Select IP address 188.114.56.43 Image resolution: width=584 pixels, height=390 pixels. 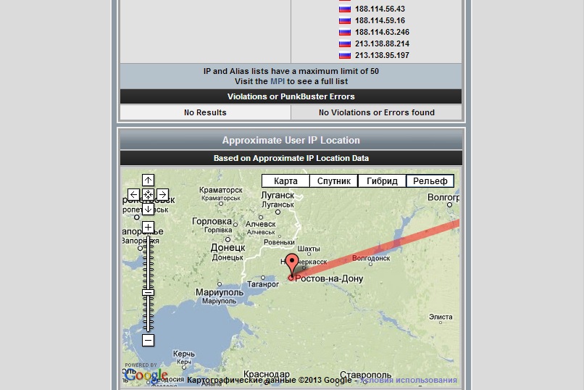click(x=380, y=9)
